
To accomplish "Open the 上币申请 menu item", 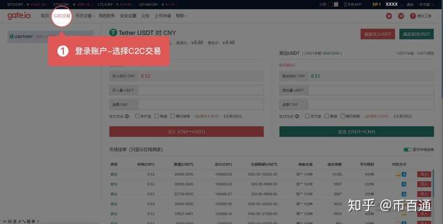I will tap(162, 16).
